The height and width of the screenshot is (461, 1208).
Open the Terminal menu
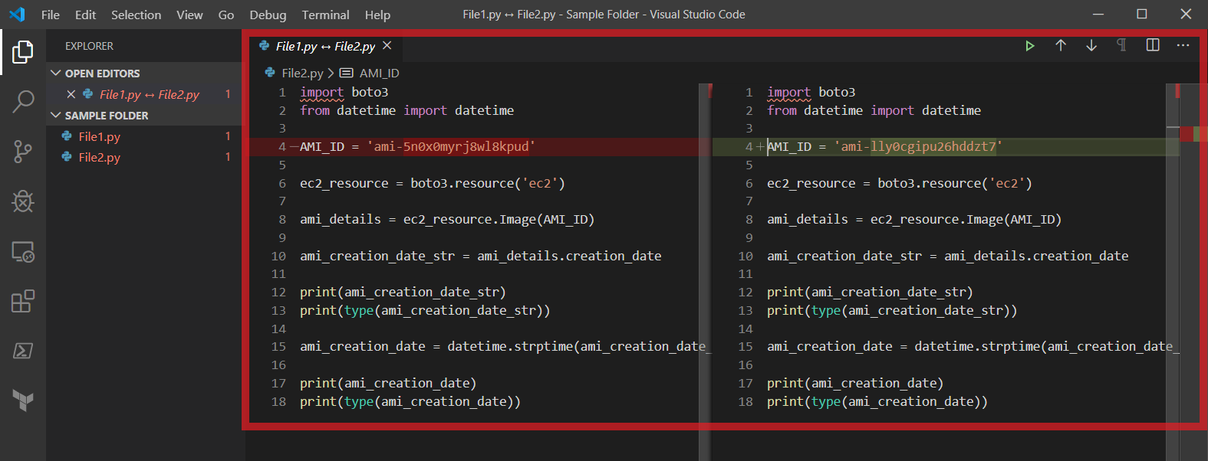[x=325, y=15]
